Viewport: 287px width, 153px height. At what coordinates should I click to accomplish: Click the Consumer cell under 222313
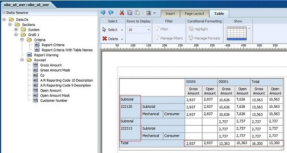tap(174, 136)
